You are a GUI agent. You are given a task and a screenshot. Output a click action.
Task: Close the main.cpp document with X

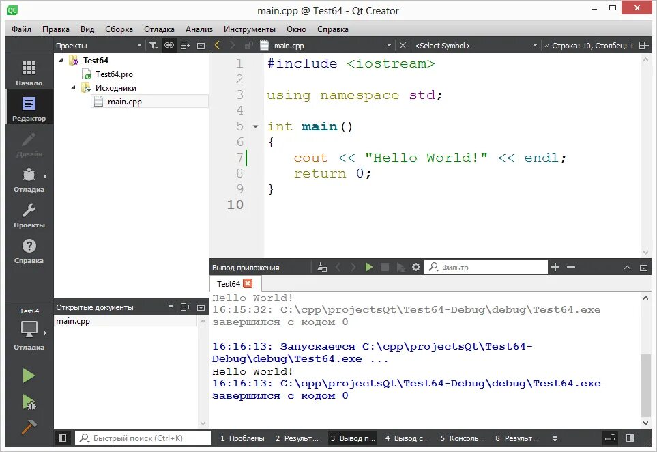coord(403,45)
